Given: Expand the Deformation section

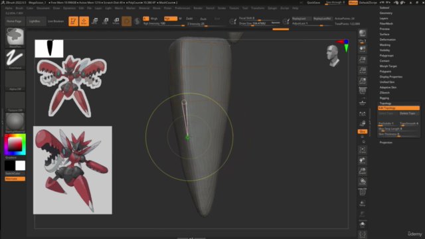Looking at the screenshot, I should click(x=388, y=40).
